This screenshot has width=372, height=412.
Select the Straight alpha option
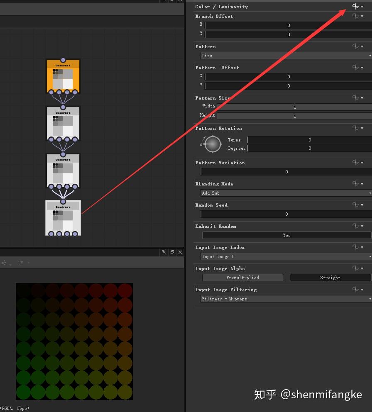(x=330, y=278)
